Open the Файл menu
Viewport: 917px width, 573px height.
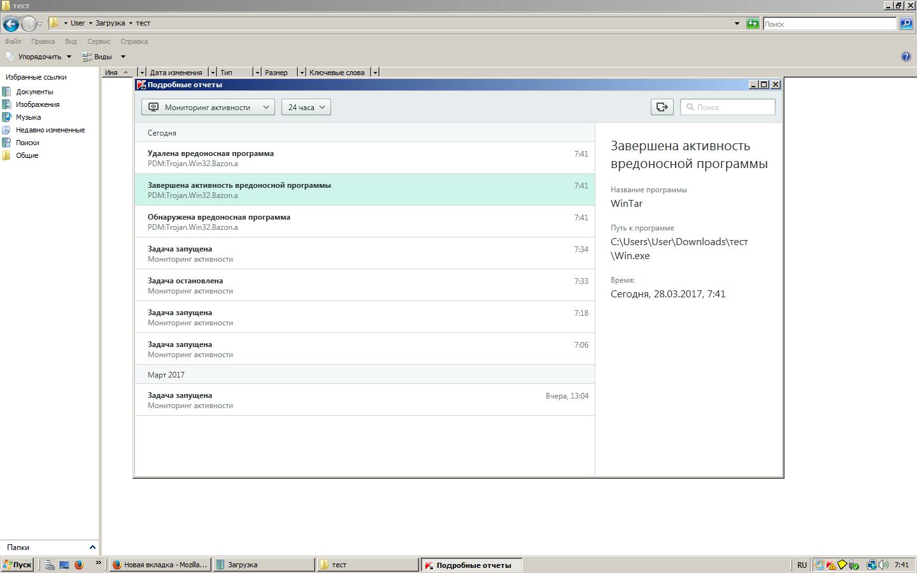tap(13, 41)
